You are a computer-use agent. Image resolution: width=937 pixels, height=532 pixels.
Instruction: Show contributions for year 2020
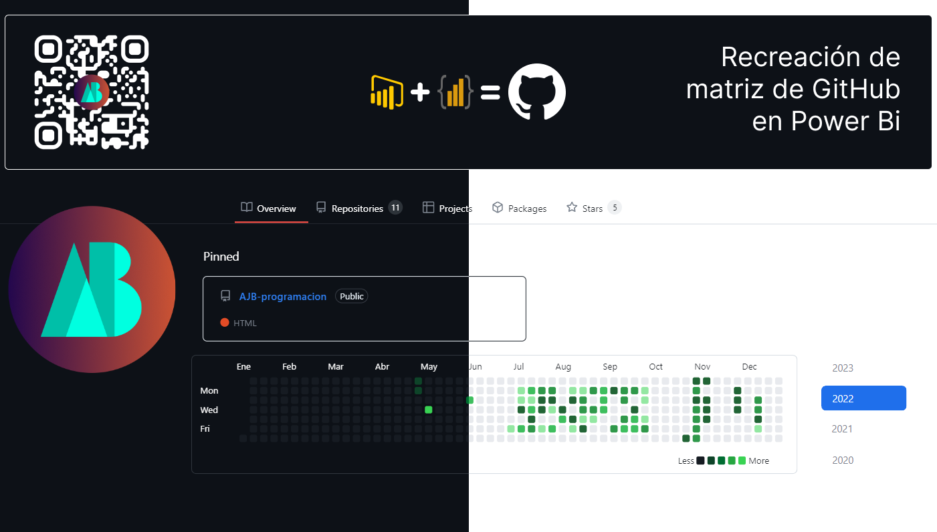coord(843,460)
